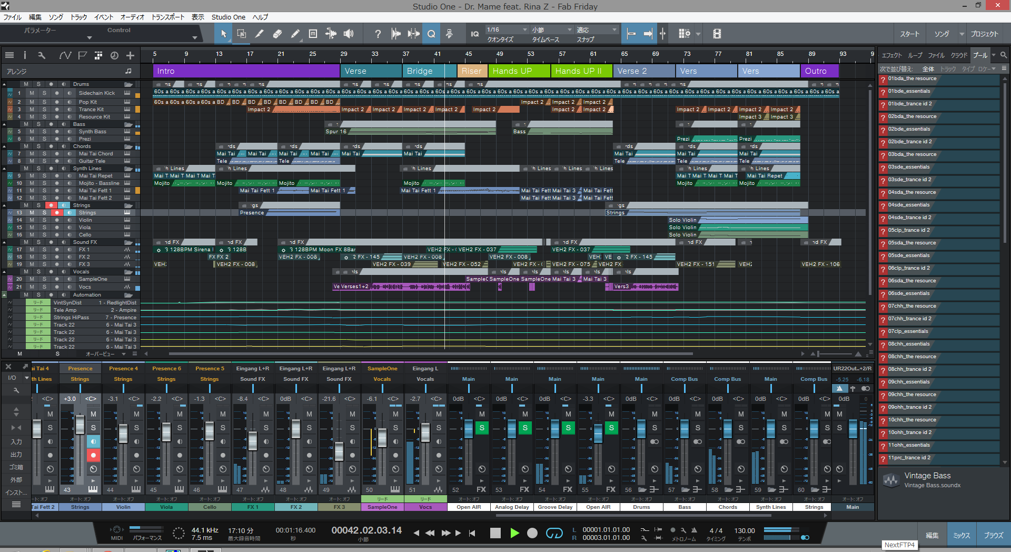The image size is (1011, 552).
Task: Open the トラック menu
Action: point(79,17)
